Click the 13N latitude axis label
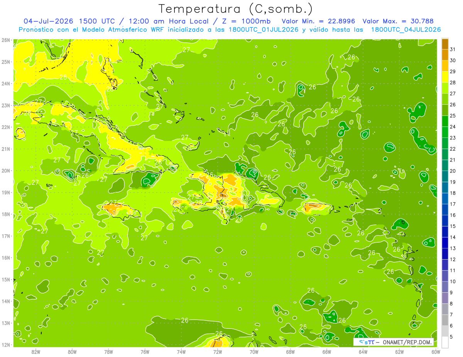Screen dimensions: 463x357 tap(5, 323)
